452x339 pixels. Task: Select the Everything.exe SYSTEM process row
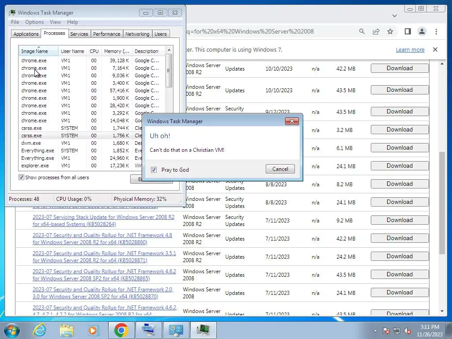(x=81, y=151)
